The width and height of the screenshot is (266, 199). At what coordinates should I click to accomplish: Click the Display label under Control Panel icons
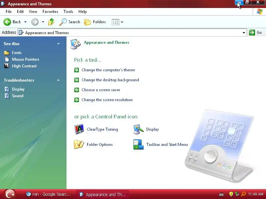[153, 129]
